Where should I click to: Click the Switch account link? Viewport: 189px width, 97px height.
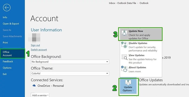(x=39, y=50)
